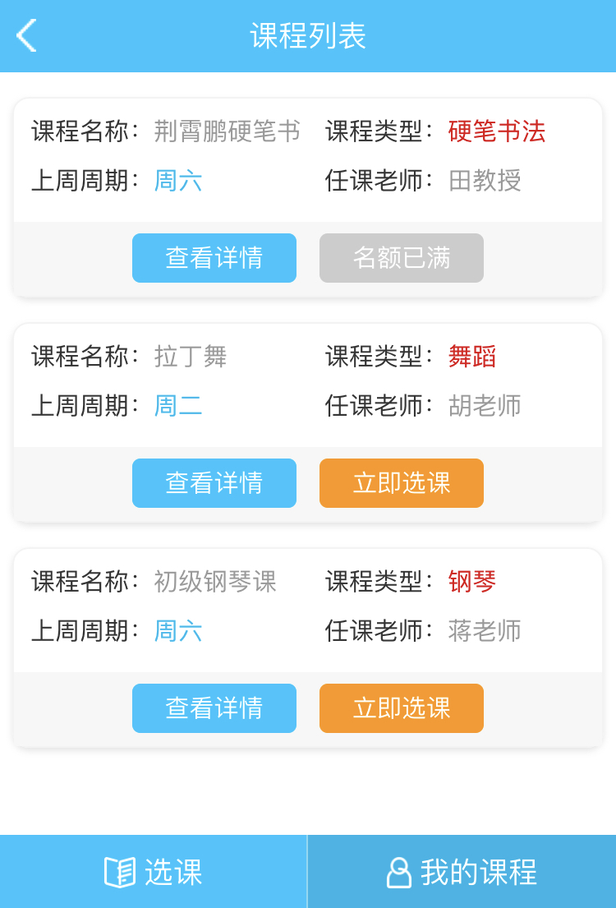Switch to the 我的课程 tab
616x908 pixels.
[x=462, y=872]
